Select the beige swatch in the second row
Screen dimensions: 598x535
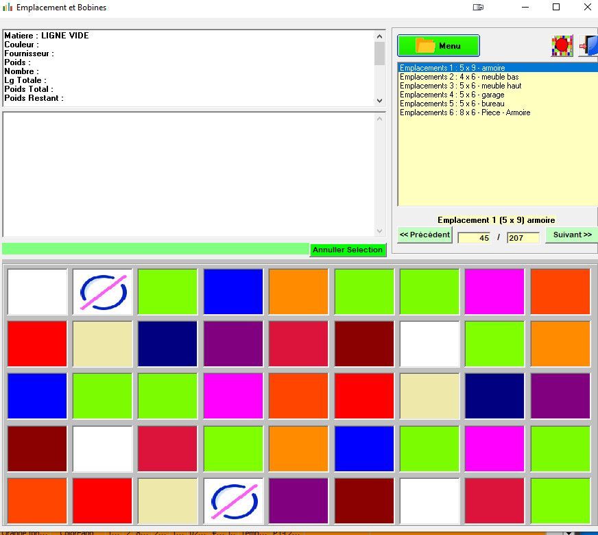[x=103, y=344]
